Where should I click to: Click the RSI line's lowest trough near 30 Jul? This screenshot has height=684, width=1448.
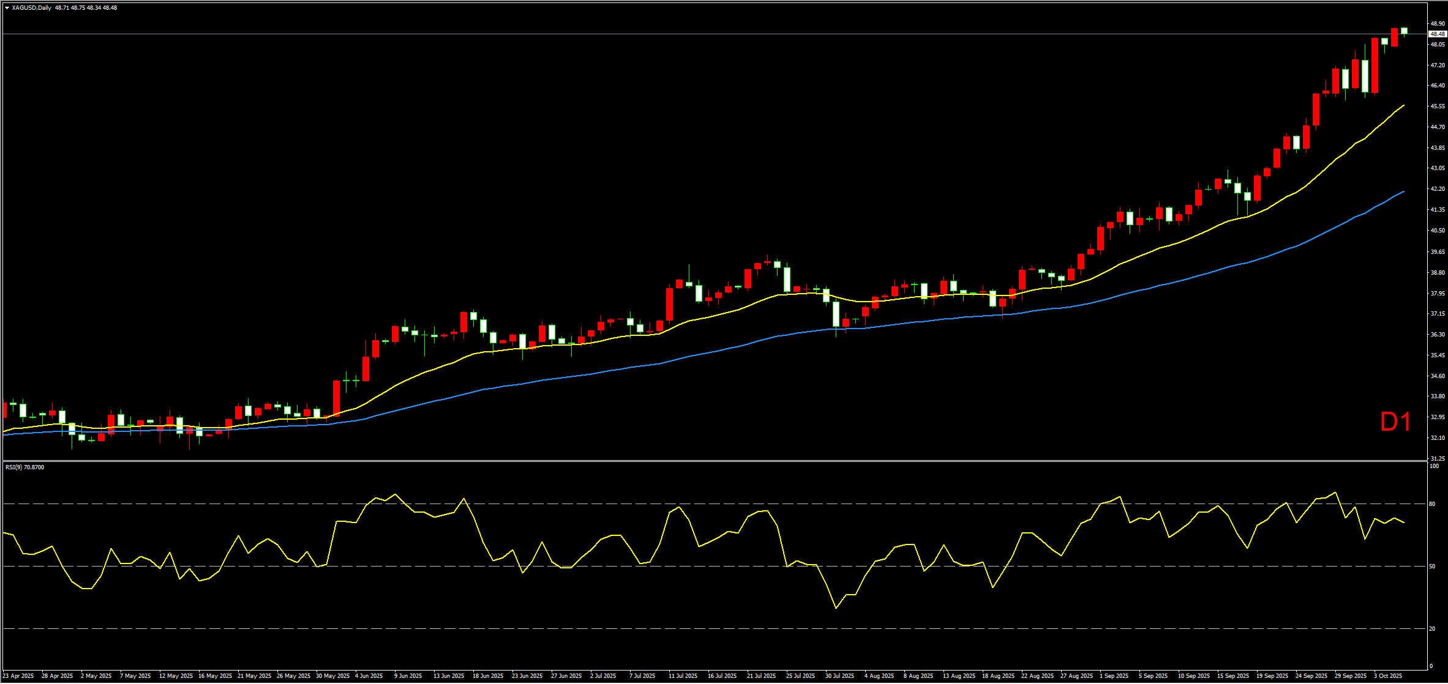click(x=836, y=608)
